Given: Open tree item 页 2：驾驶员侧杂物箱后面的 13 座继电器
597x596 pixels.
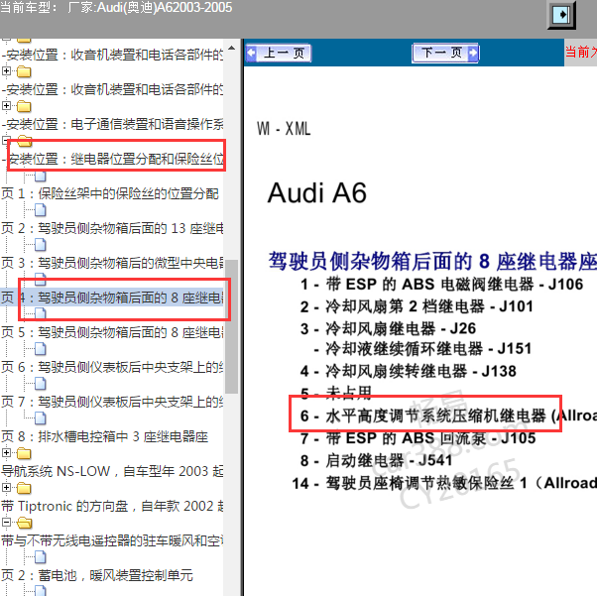Looking at the screenshot, I should coord(112,228).
